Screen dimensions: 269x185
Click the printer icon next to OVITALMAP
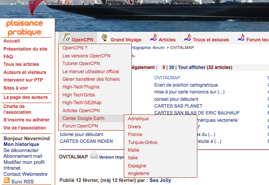pyautogui.click(x=94, y=155)
